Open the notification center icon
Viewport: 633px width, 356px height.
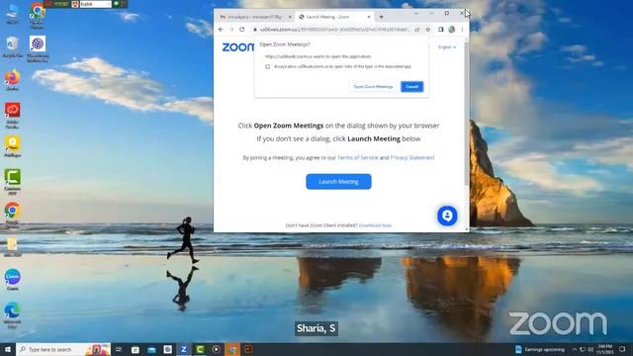coord(622,349)
